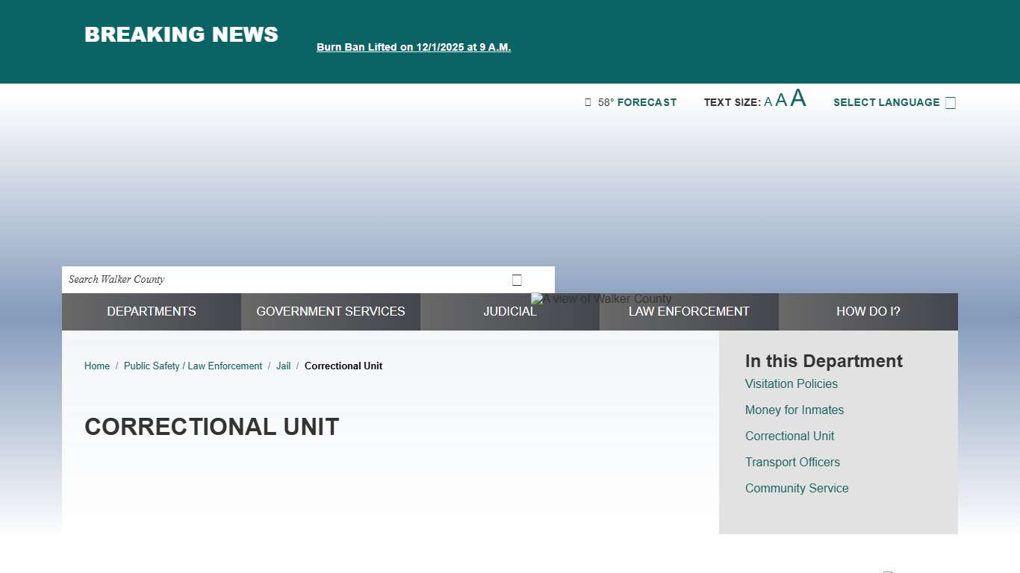Select the largest text size A
Screen dimensions: 1020x573
[798, 98]
